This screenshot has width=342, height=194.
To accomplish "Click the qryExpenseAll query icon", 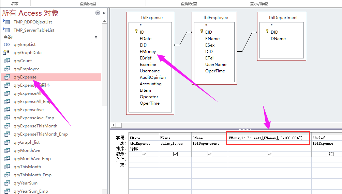I will coord(7,93).
